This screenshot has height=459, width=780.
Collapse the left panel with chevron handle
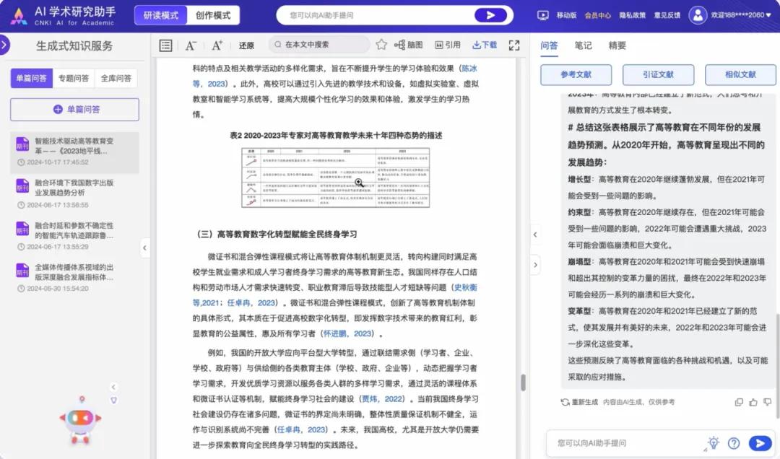(144, 248)
